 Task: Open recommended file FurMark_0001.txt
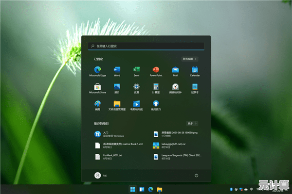point(112,157)
